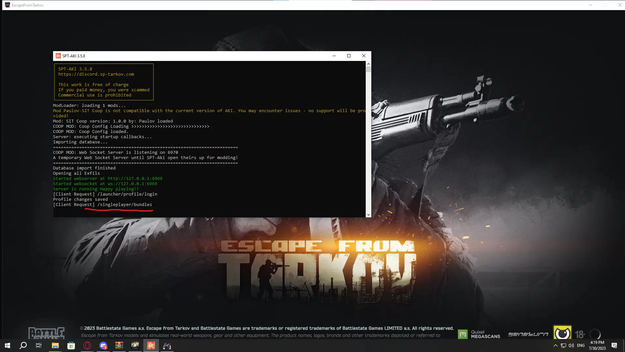Click the SPT-AKI 3.5.8 window icon
The height and width of the screenshot is (352, 625).
tap(58, 56)
